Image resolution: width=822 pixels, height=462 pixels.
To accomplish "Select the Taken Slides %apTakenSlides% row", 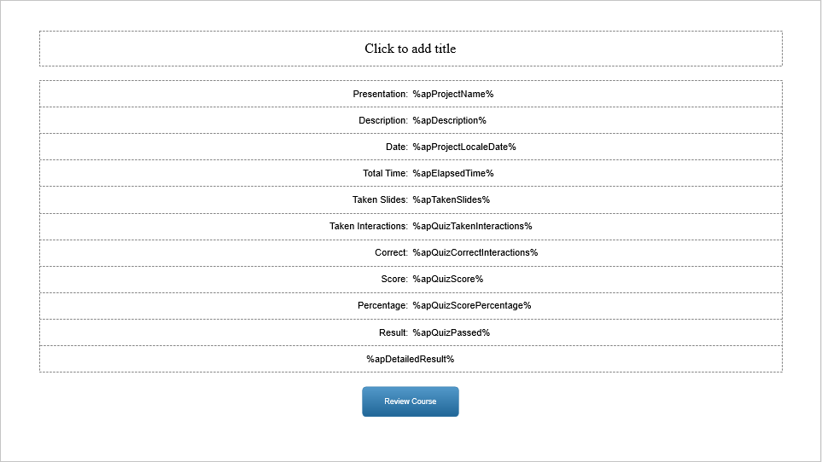I will [411, 199].
